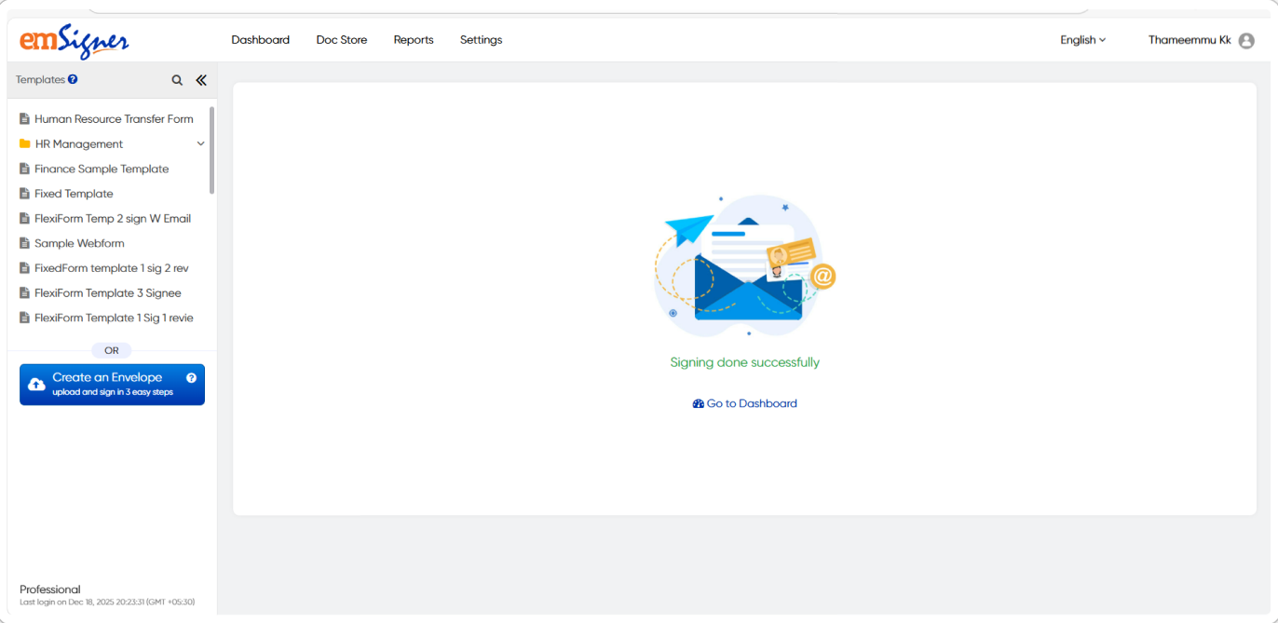This screenshot has height=623, width=1278.
Task: Click the templates list scrollbar
Action: pyautogui.click(x=212, y=149)
